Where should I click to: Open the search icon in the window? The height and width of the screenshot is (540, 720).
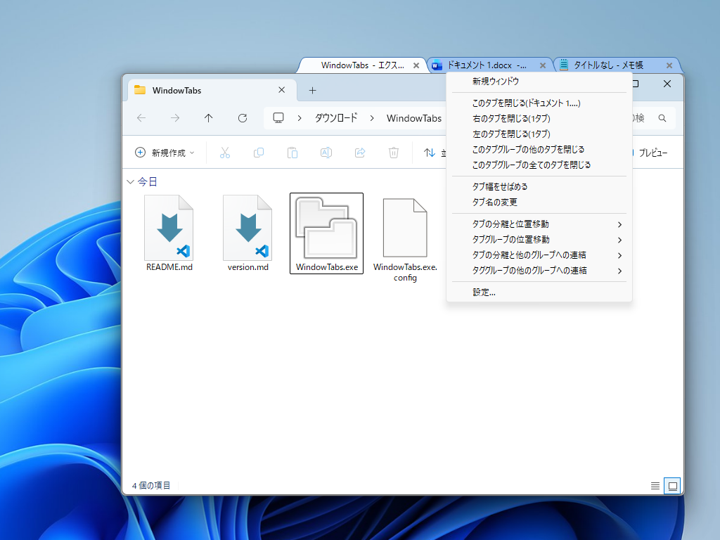(662, 118)
